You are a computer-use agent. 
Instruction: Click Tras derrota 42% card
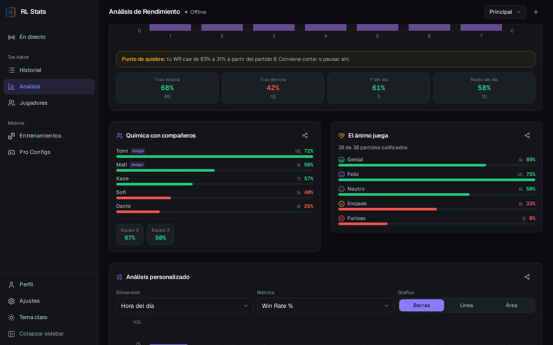[273, 88]
